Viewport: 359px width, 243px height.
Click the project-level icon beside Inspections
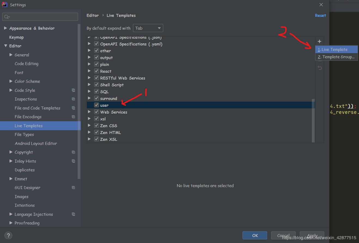(73, 99)
